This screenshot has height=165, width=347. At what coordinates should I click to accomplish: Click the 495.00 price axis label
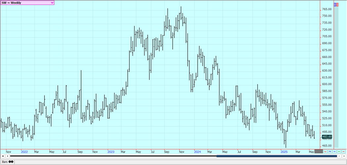(327, 132)
